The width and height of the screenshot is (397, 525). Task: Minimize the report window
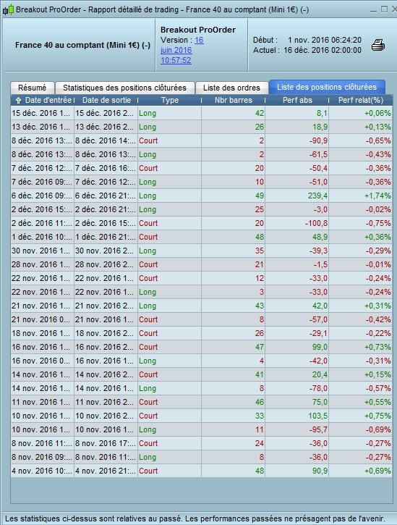point(374,10)
